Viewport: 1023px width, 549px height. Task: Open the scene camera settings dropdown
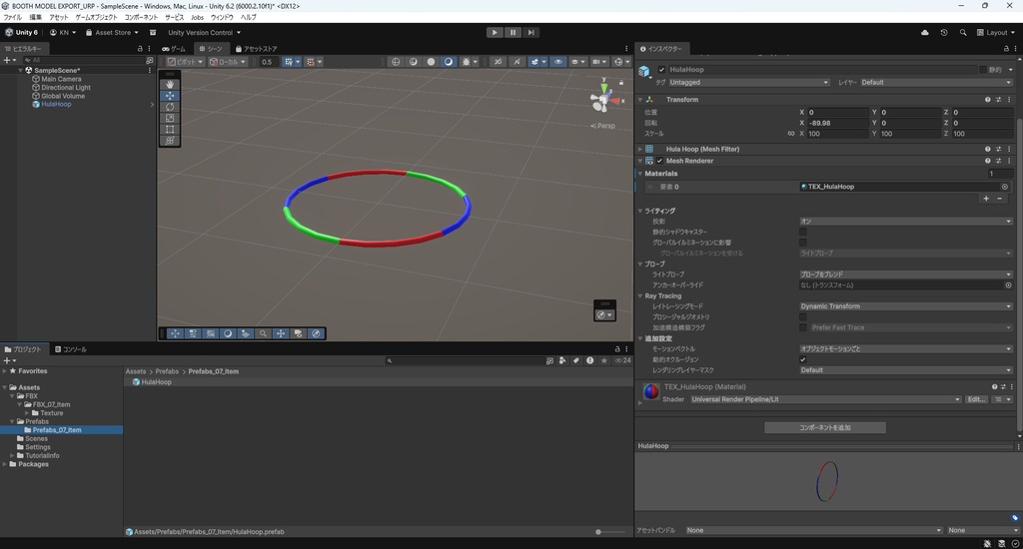click(x=598, y=61)
